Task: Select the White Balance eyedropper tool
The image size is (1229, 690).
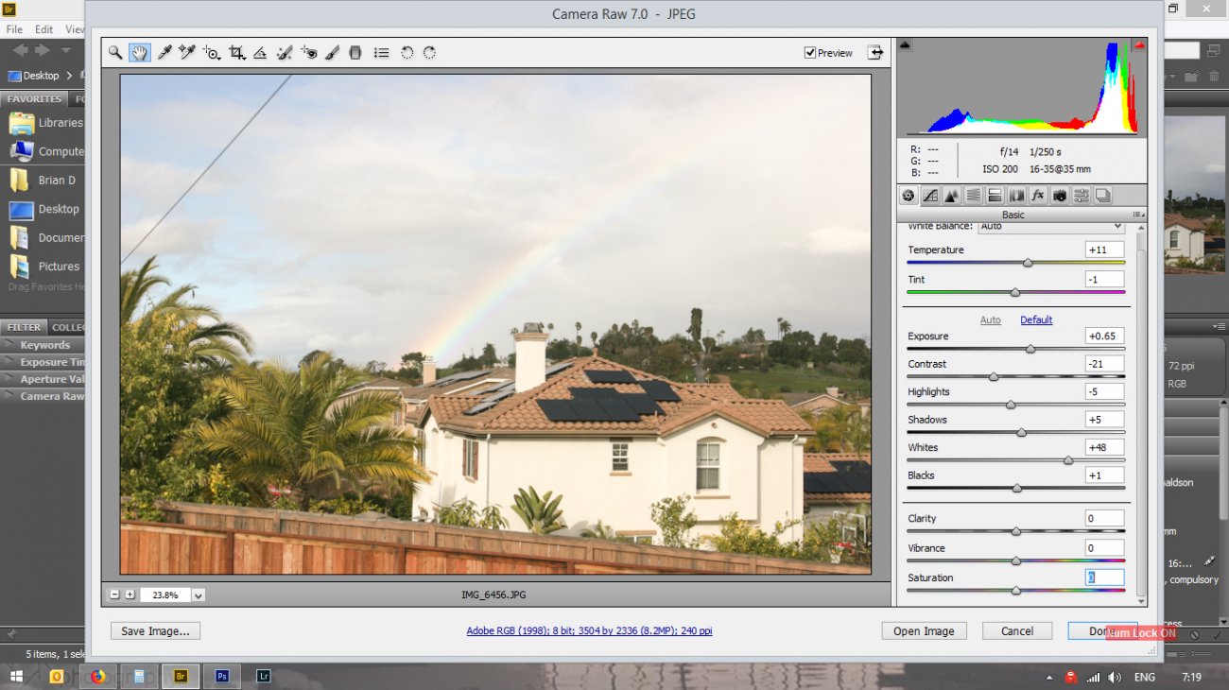Action: [x=164, y=53]
